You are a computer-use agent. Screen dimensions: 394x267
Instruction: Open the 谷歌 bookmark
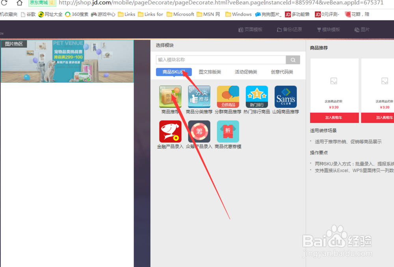pos(28,14)
